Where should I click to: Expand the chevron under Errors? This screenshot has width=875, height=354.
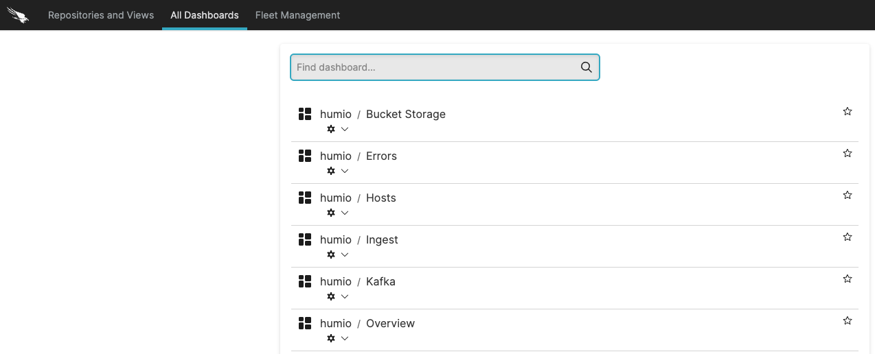345,171
